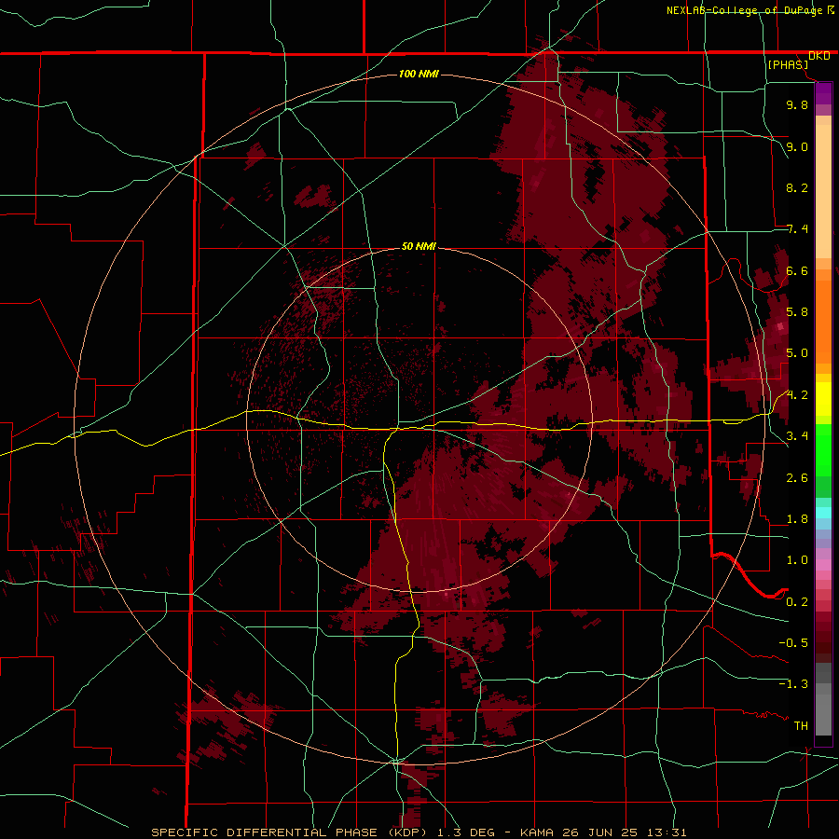Click the 6.6 legend value
Viewport: 839px width, 839px height.
pyautogui.click(x=797, y=270)
